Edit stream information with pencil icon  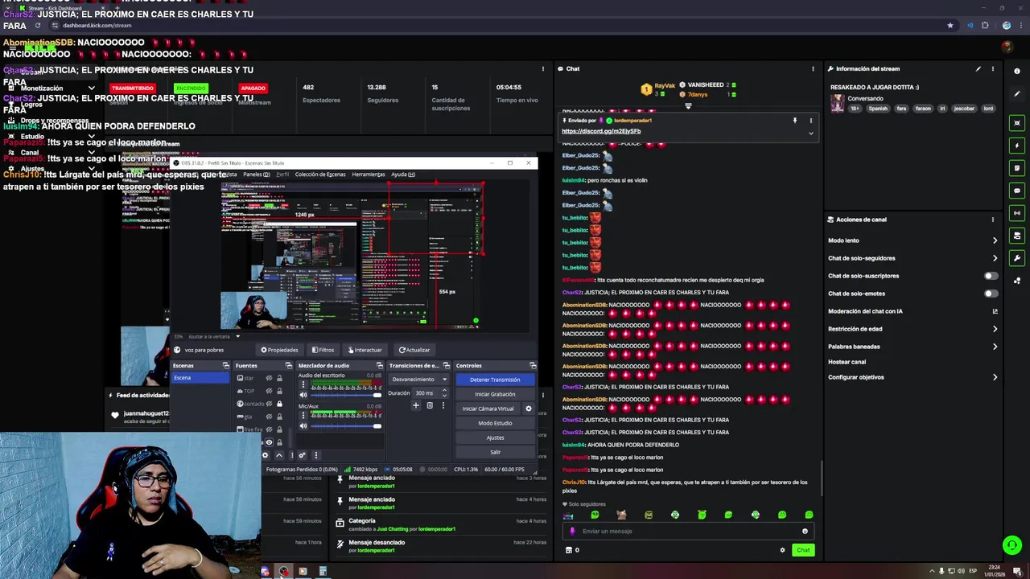978,68
